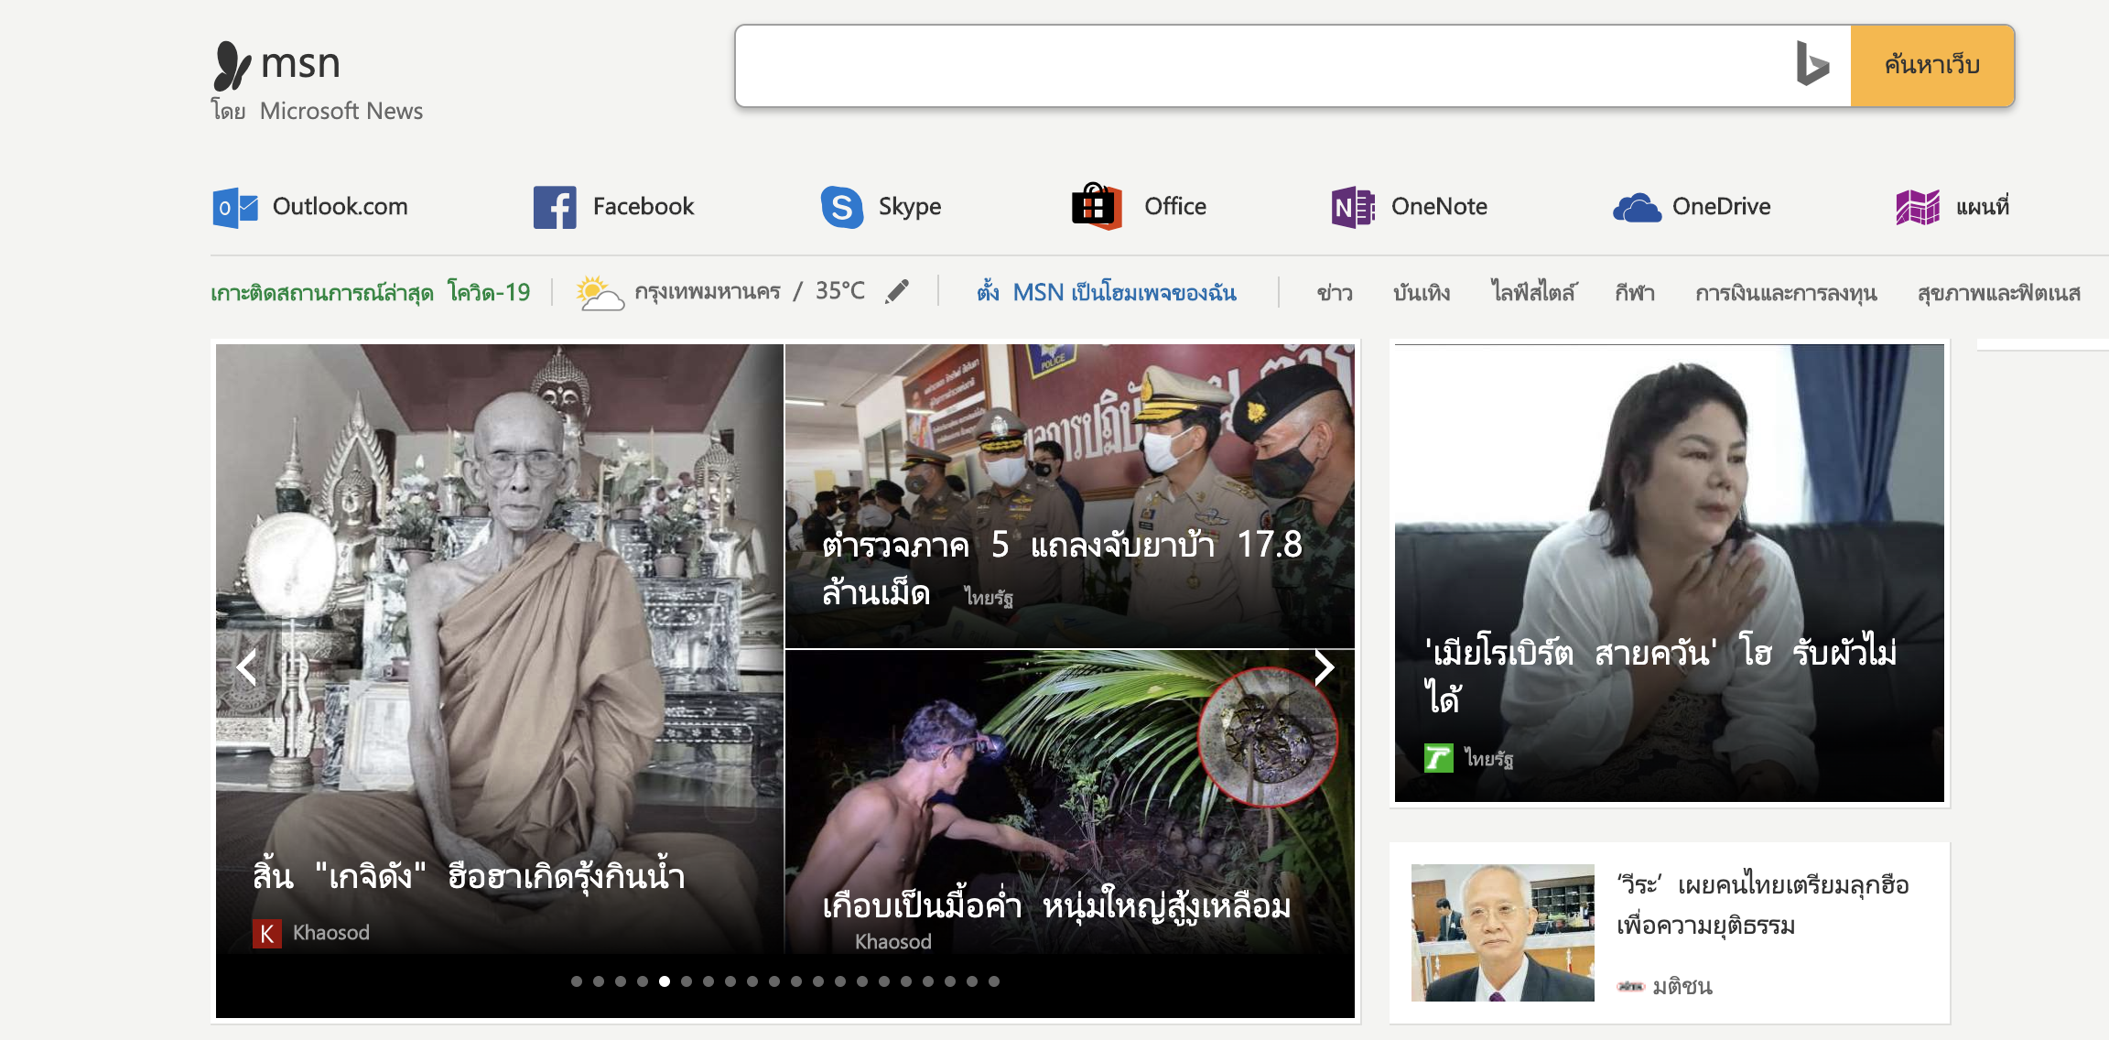Click the ตั้ง MSN เป็นโฮมเพจของฉัน link
2109x1040 pixels.
1107,293
